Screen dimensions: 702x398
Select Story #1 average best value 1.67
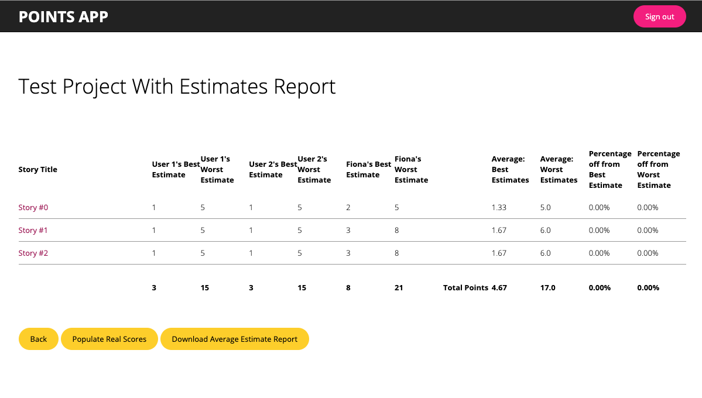click(499, 230)
